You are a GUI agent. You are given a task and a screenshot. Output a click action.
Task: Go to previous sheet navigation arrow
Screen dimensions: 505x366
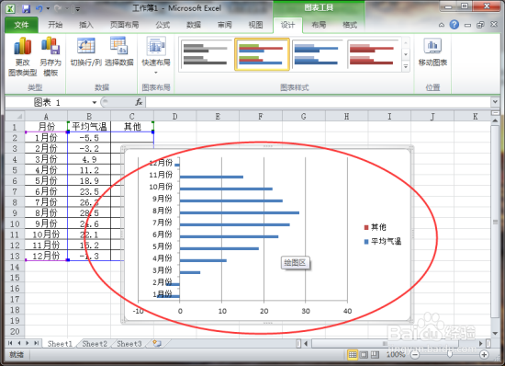point(19,343)
